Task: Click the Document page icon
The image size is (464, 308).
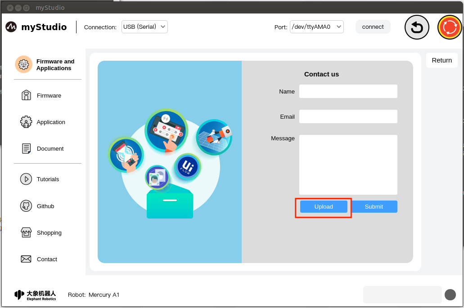Action: pos(26,148)
